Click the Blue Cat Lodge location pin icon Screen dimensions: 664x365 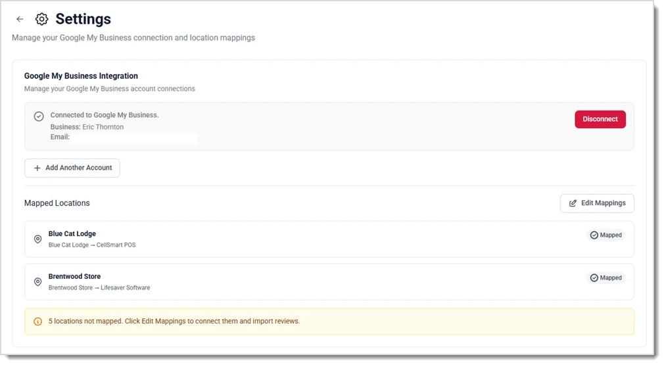click(37, 239)
